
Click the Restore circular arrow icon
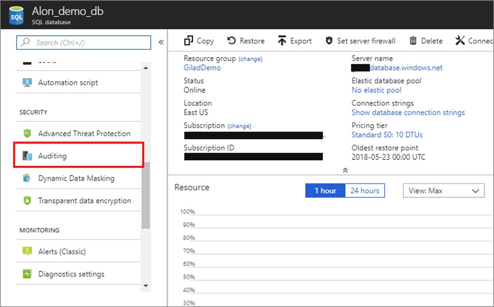click(231, 41)
